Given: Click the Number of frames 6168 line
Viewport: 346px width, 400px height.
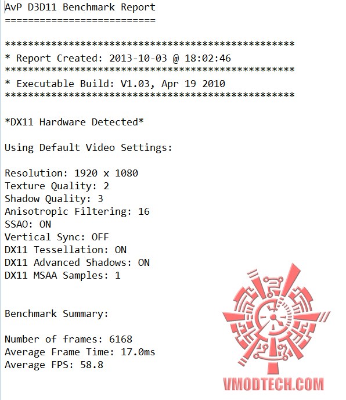Looking at the screenshot, I should 69,339.
